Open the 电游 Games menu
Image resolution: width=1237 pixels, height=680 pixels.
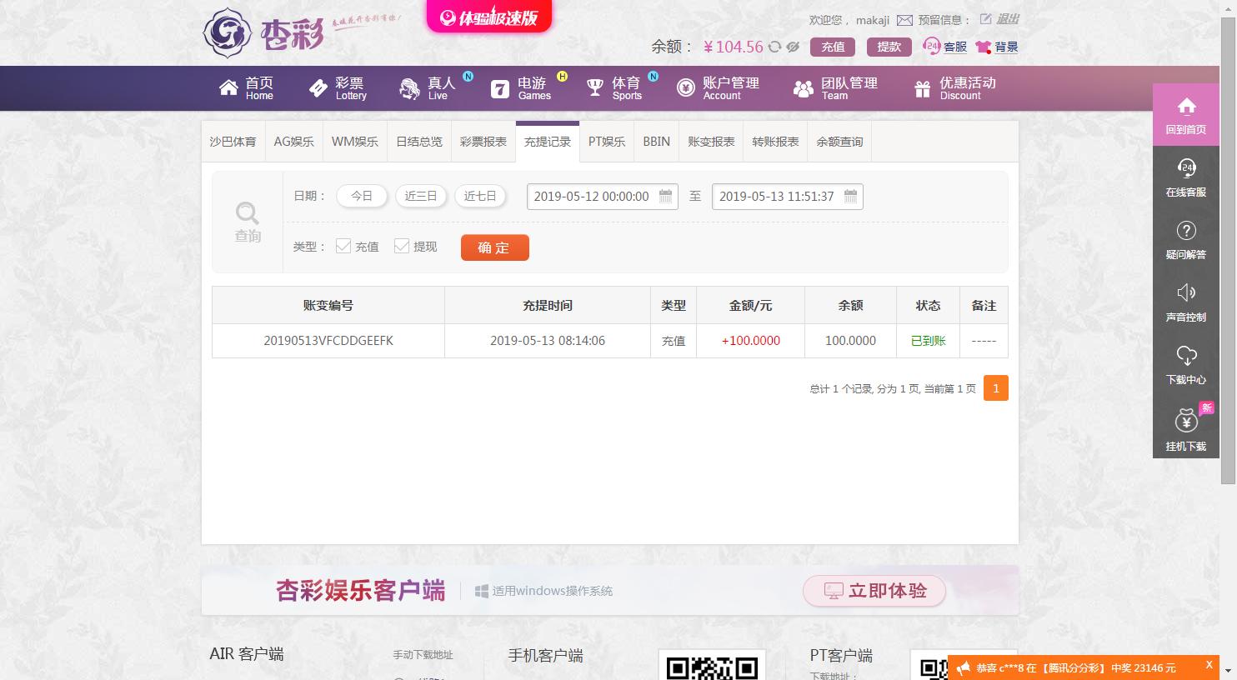pyautogui.click(x=521, y=87)
